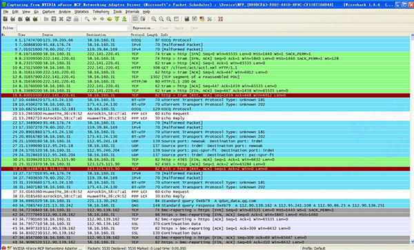
Task: Open the Tools menu
Action: point(117,12)
